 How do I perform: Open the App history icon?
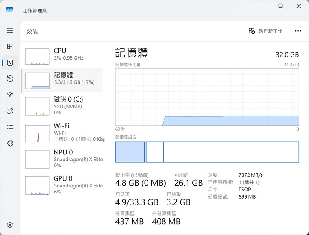(x=10, y=78)
